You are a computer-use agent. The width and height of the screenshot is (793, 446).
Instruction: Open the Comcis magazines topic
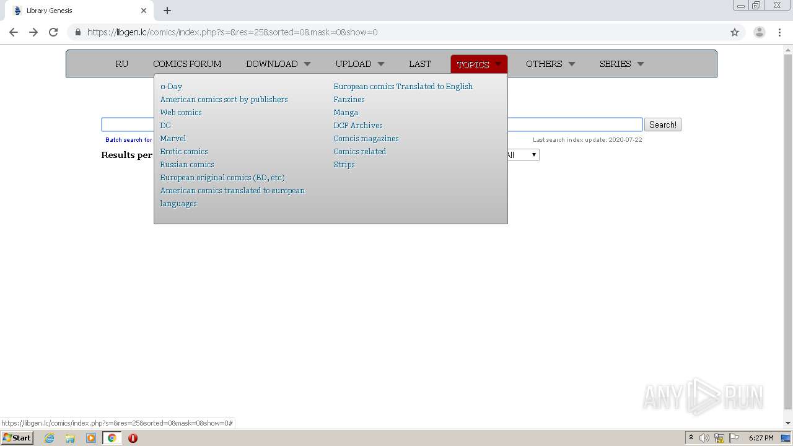point(366,139)
